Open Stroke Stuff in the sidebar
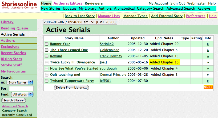Image resolution: width=218 pixels, height=118 pixels. tap(11, 65)
